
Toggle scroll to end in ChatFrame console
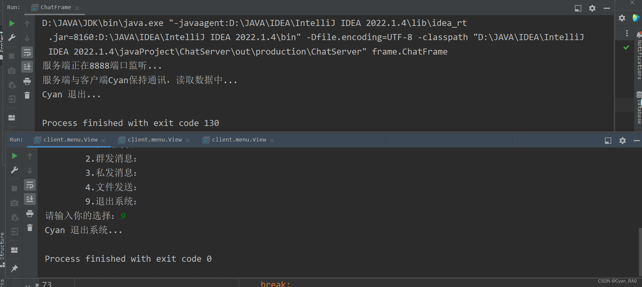click(x=27, y=67)
